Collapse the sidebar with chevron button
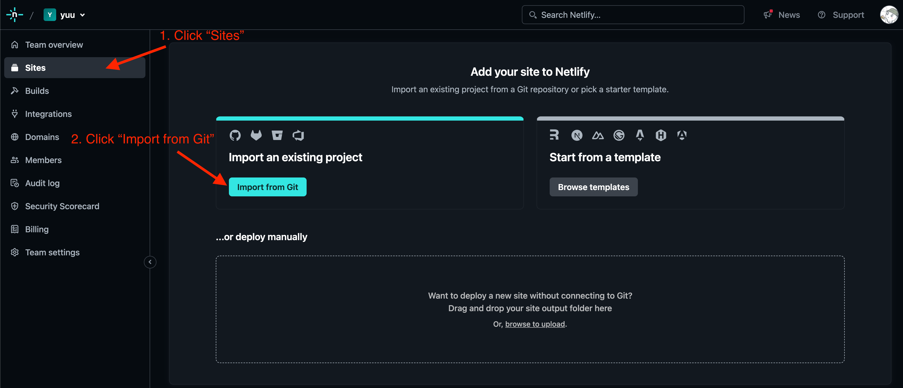Viewport: 903px width, 388px height. pyautogui.click(x=150, y=262)
